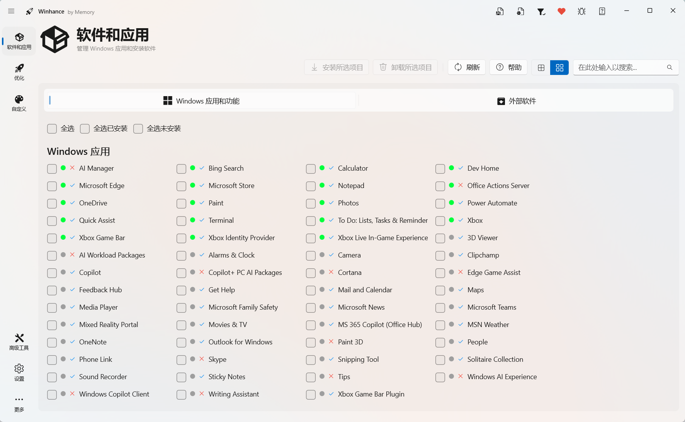
Task: Click 安装所选项目 button
Action: (x=337, y=68)
